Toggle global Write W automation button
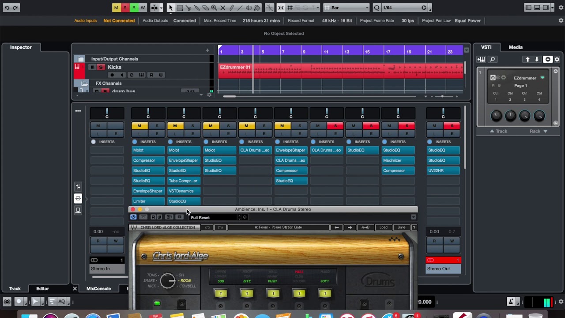Viewport: 565px width, 318px height. click(x=143, y=8)
